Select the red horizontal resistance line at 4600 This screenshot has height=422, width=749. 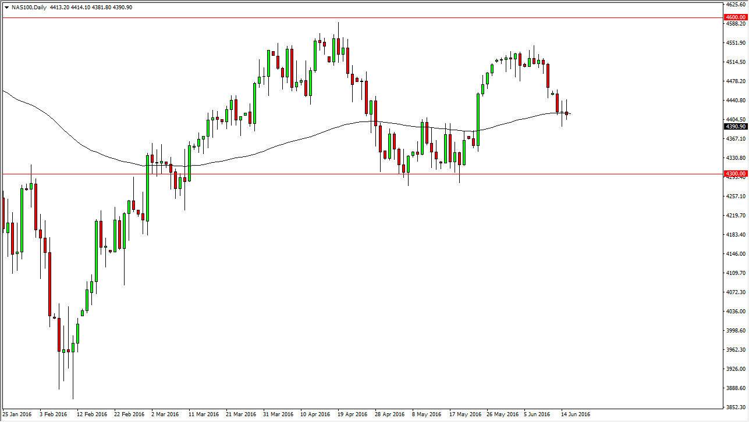tap(349, 18)
